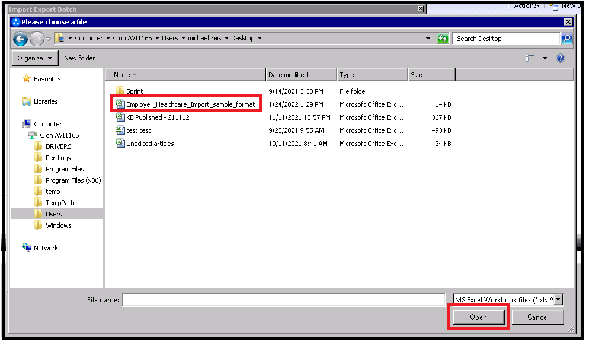Open the Help question mark icon

tap(561, 58)
